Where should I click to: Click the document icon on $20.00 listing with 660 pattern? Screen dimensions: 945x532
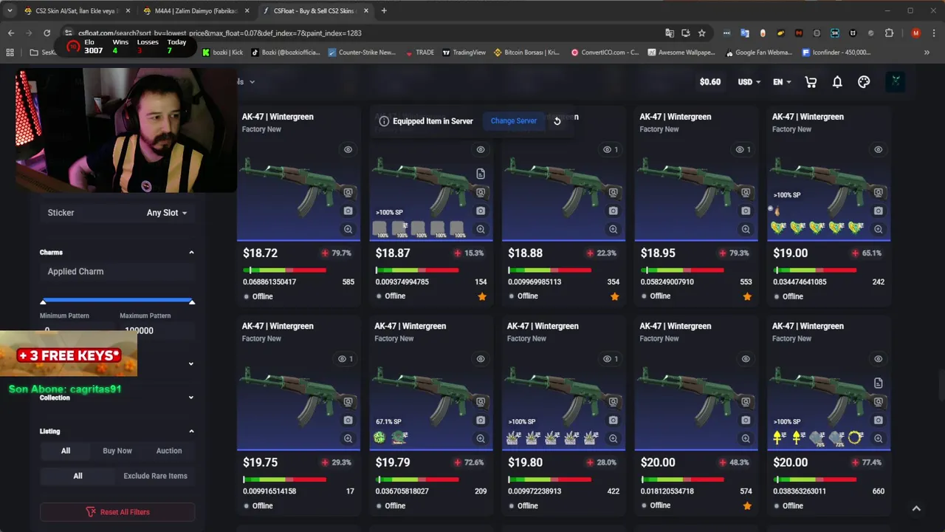coord(878,383)
